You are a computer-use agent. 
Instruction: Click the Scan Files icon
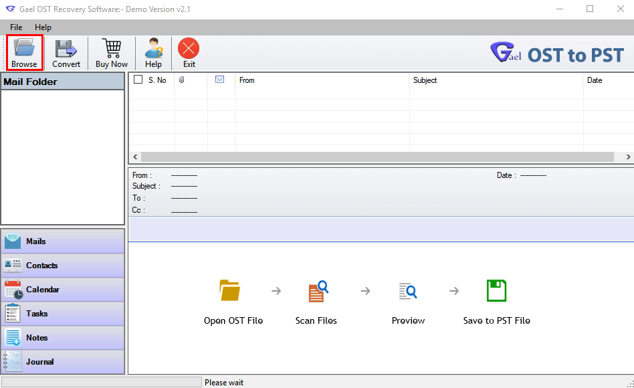(318, 291)
